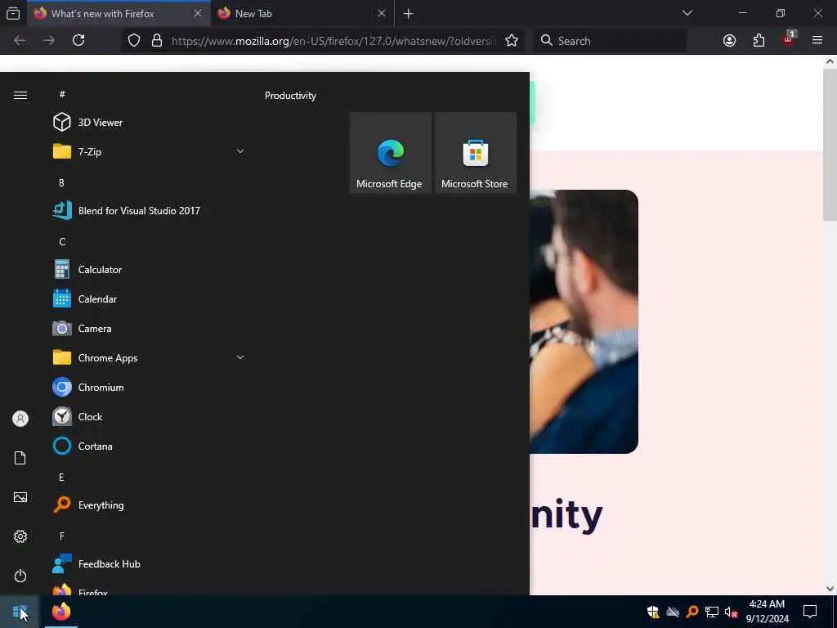837x628 pixels.
Task: Click the Firefox taskbar icon
Action: 61,612
